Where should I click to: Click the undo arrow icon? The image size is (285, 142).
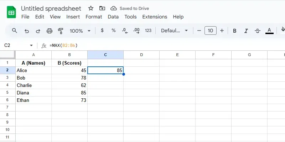27,31
